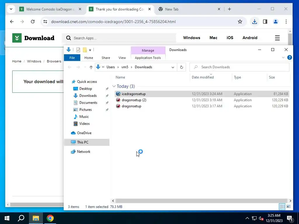The image size is (299, 224).
Task: Click the Chrome downloads icon in toolbar
Action: click(254, 22)
